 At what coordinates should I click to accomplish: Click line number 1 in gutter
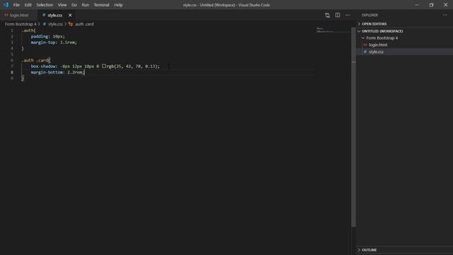coord(12,30)
